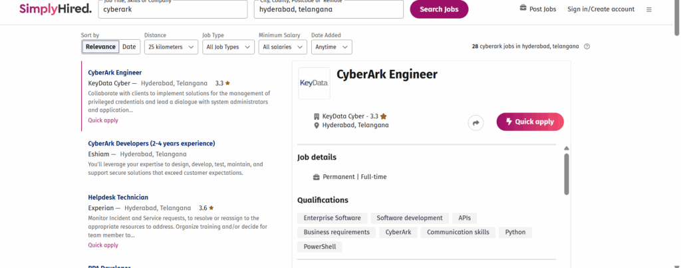681x268 pixels.
Task: Expand the Date Added Anytime dropdown
Action: [331, 47]
